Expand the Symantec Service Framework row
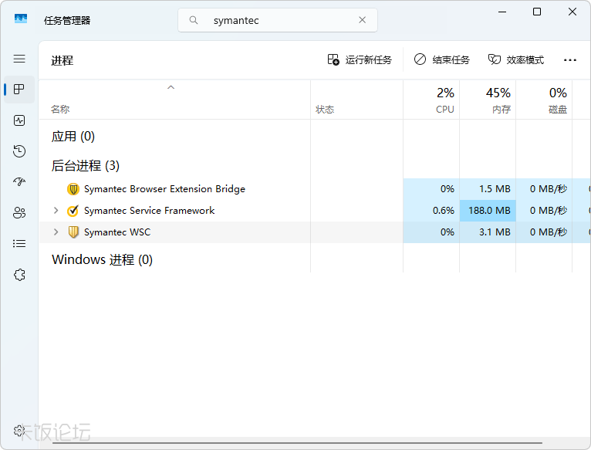Image resolution: width=591 pixels, height=450 pixels. click(x=56, y=211)
